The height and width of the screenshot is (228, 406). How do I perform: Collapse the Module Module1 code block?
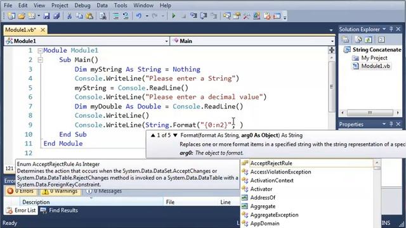pyautogui.click(x=40, y=51)
